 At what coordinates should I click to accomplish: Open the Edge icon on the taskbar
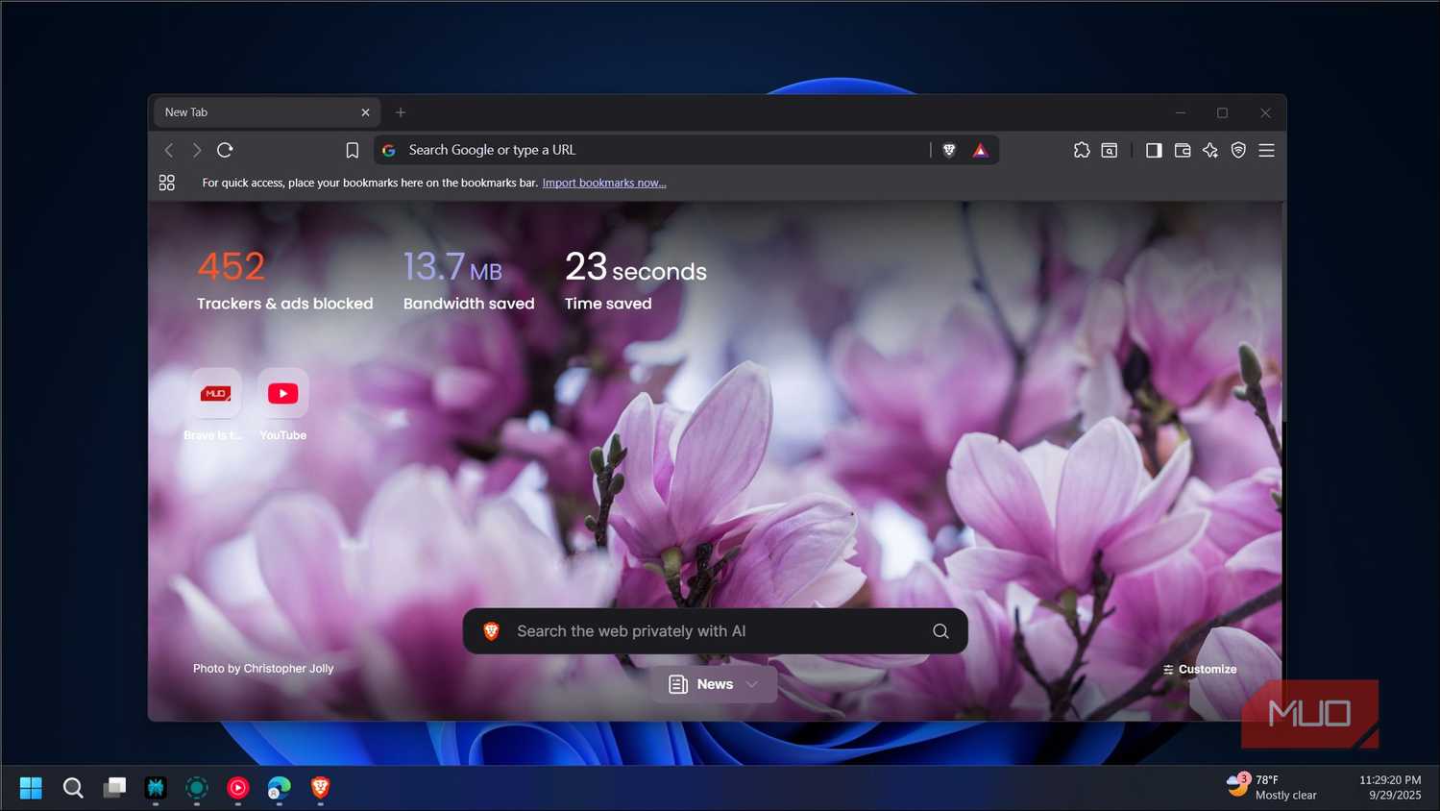[x=280, y=788]
